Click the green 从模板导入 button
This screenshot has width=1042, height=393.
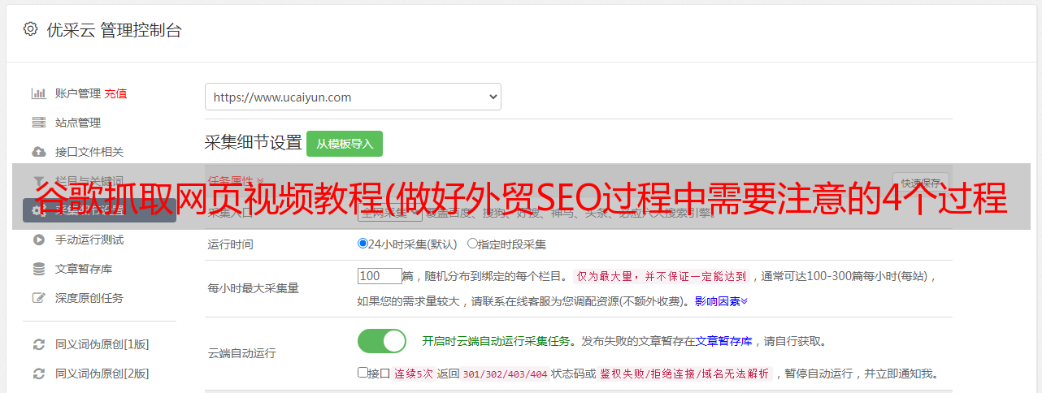pos(345,144)
